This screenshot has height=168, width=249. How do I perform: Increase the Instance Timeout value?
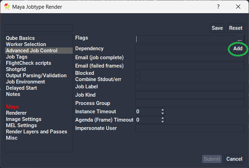162,110
